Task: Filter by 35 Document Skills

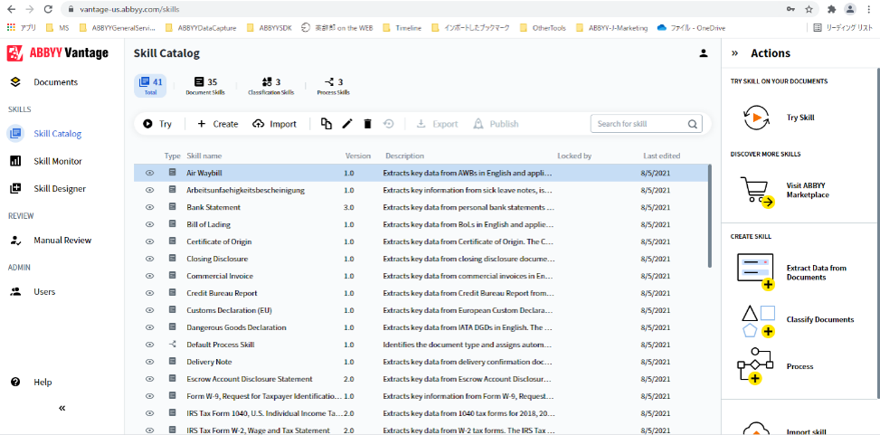Action: click(204, 85)
